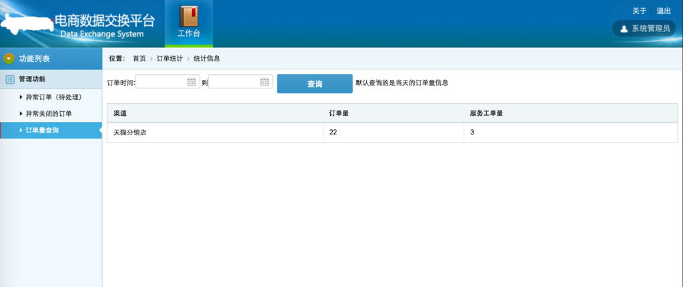Click the 电商数据交换平台 logo

pos(107,23)
